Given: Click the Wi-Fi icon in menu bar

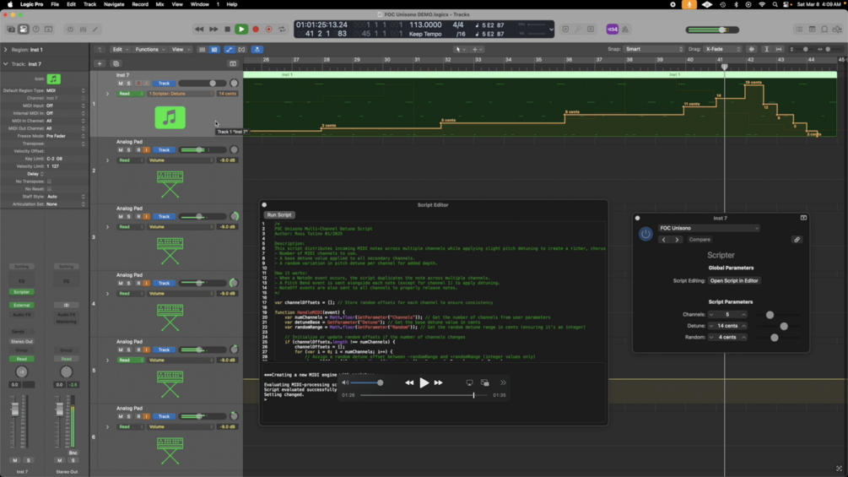Looking at the screenshot, I should [762, 4].
